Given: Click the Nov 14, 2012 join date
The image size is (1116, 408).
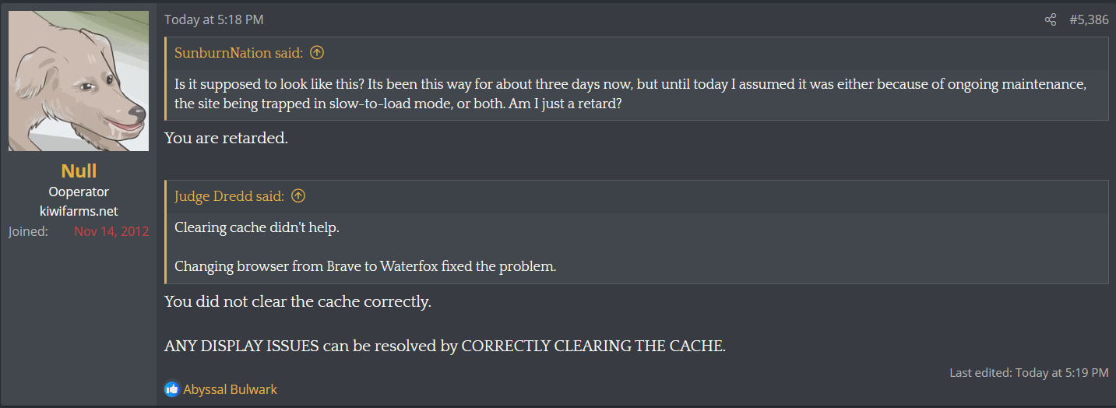Looking at the screenshot, I should 111,231.
